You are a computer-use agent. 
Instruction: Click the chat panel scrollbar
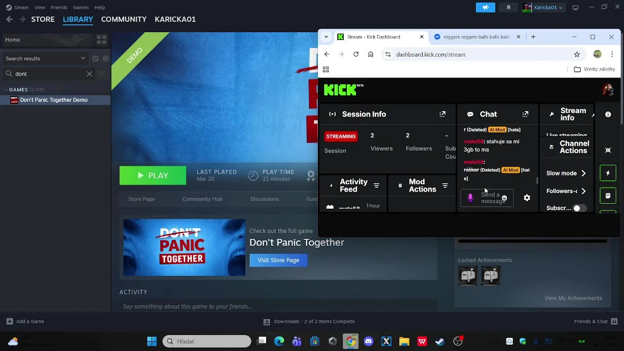pos(537,180)
